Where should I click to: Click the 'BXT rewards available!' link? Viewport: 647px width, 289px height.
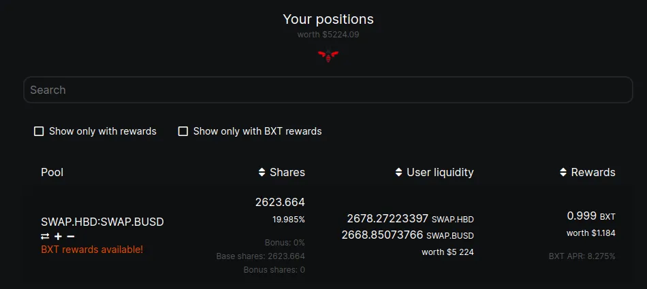92,250
